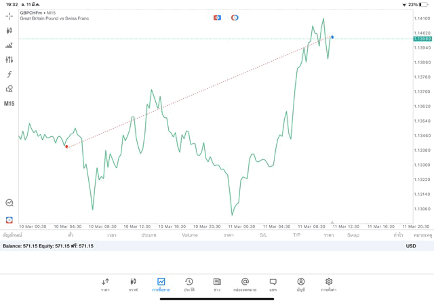
Task: Open the ข่าว news tab
Action: click(x=217, y=283)
